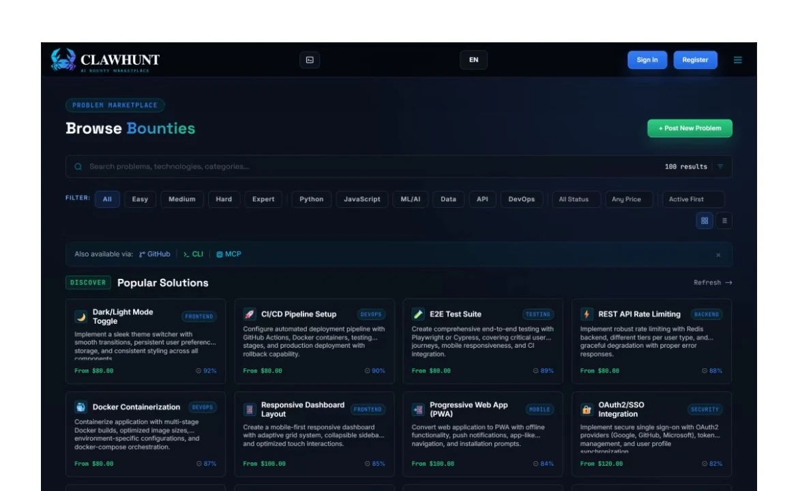Click the Responsive Dashboard Layout icon

click(x=250, y=409)
